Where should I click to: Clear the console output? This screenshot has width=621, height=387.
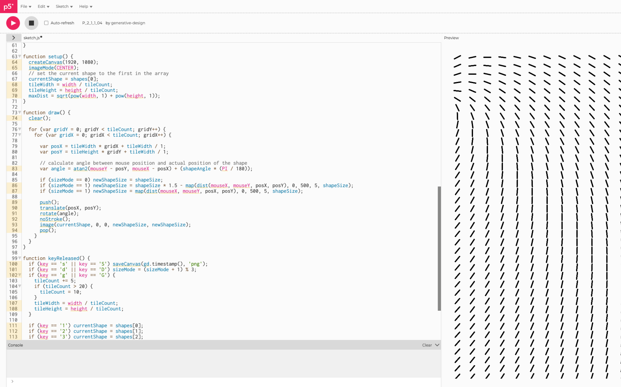pos(427,345)
